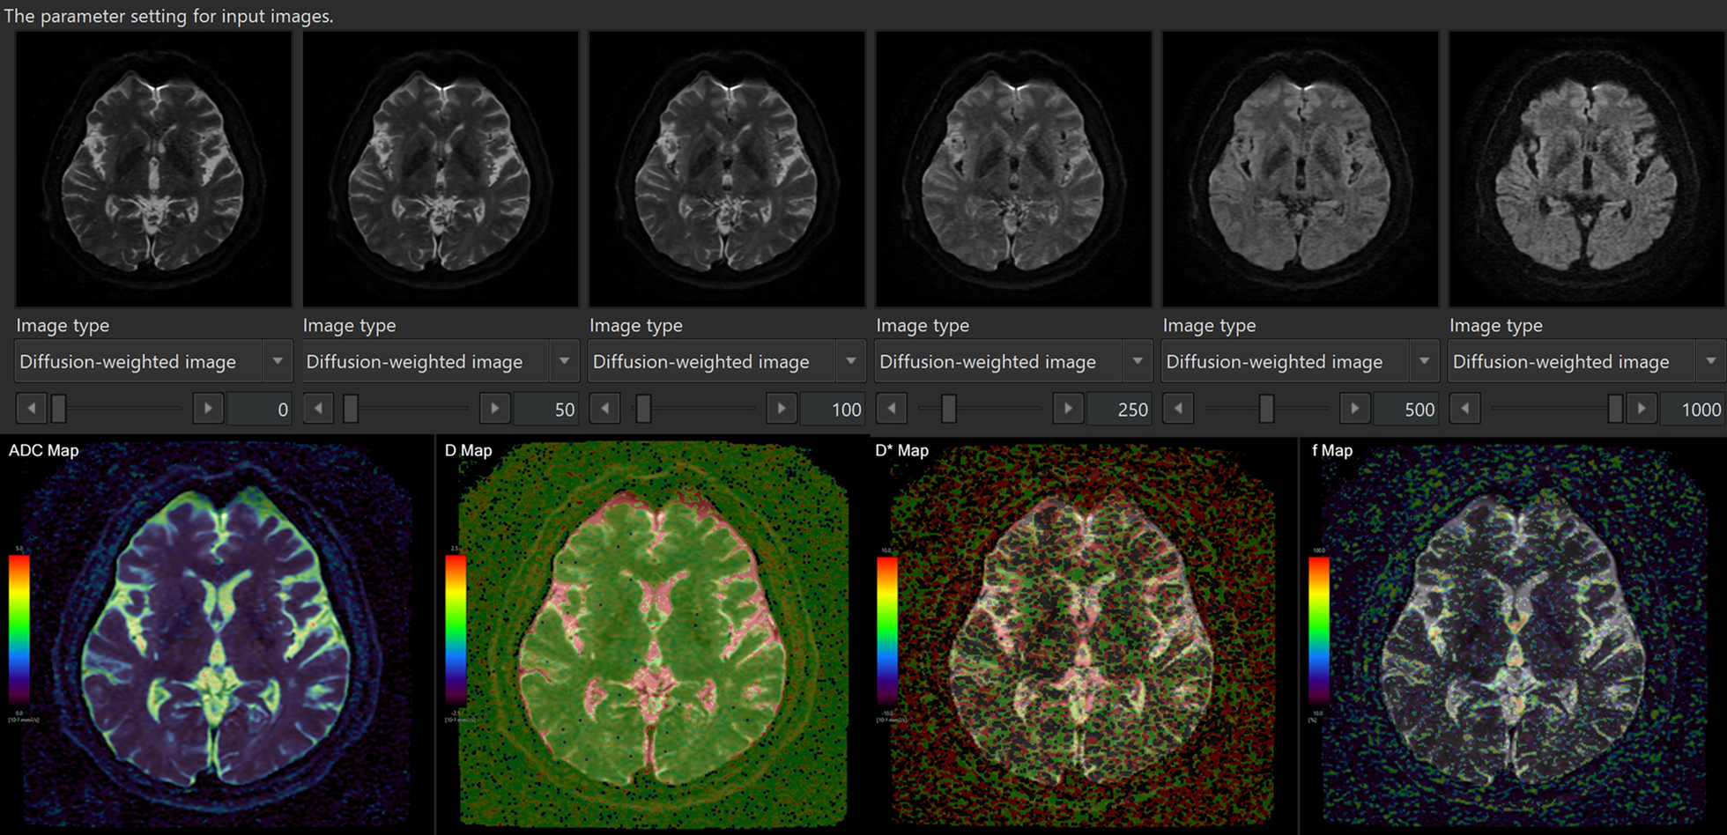Click the D* Map color scale bar
This screenshot has height=835, width=1727.
(x=886, y=629)
